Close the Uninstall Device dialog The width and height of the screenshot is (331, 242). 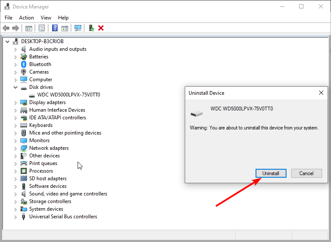(321, 93)
